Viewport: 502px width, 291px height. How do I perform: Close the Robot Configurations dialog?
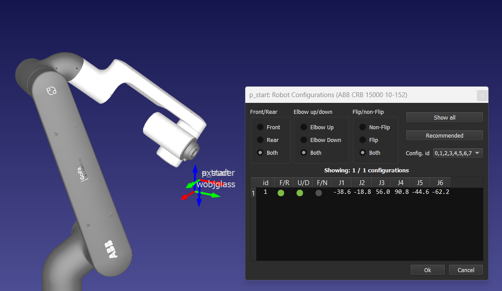pyautogui.click(x=482, y=95)
